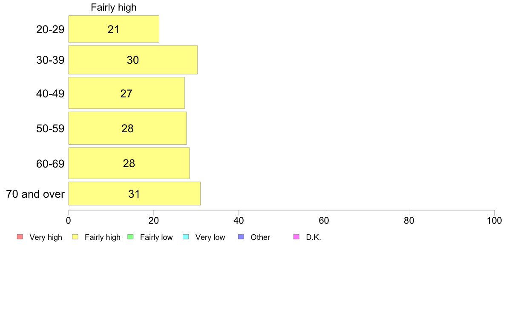Select the 70 and over bar showing 31
Viewport: 506px width, 313px height.
(135, 193)
